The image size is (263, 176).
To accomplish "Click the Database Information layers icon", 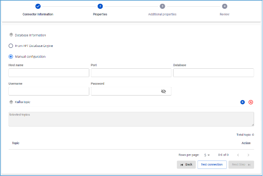I will tap(11, 35).
